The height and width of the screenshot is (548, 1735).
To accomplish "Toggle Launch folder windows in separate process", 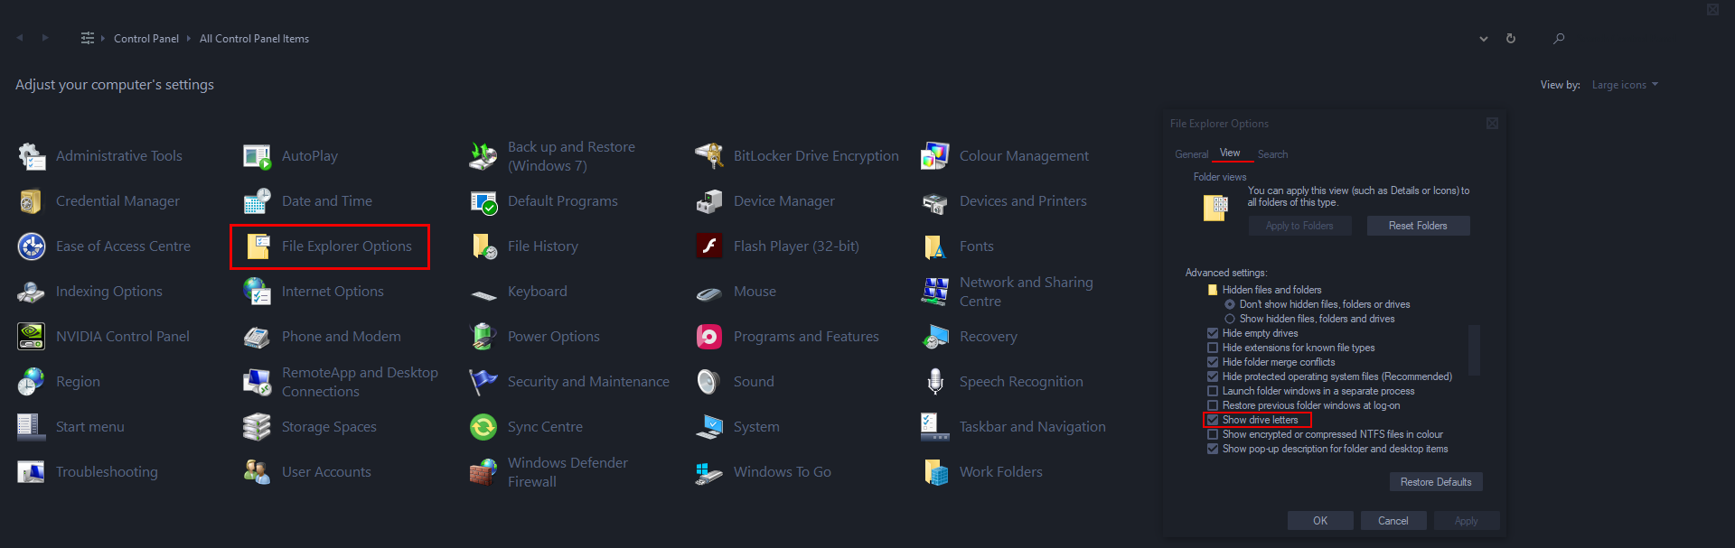I will coord(1213,391).
